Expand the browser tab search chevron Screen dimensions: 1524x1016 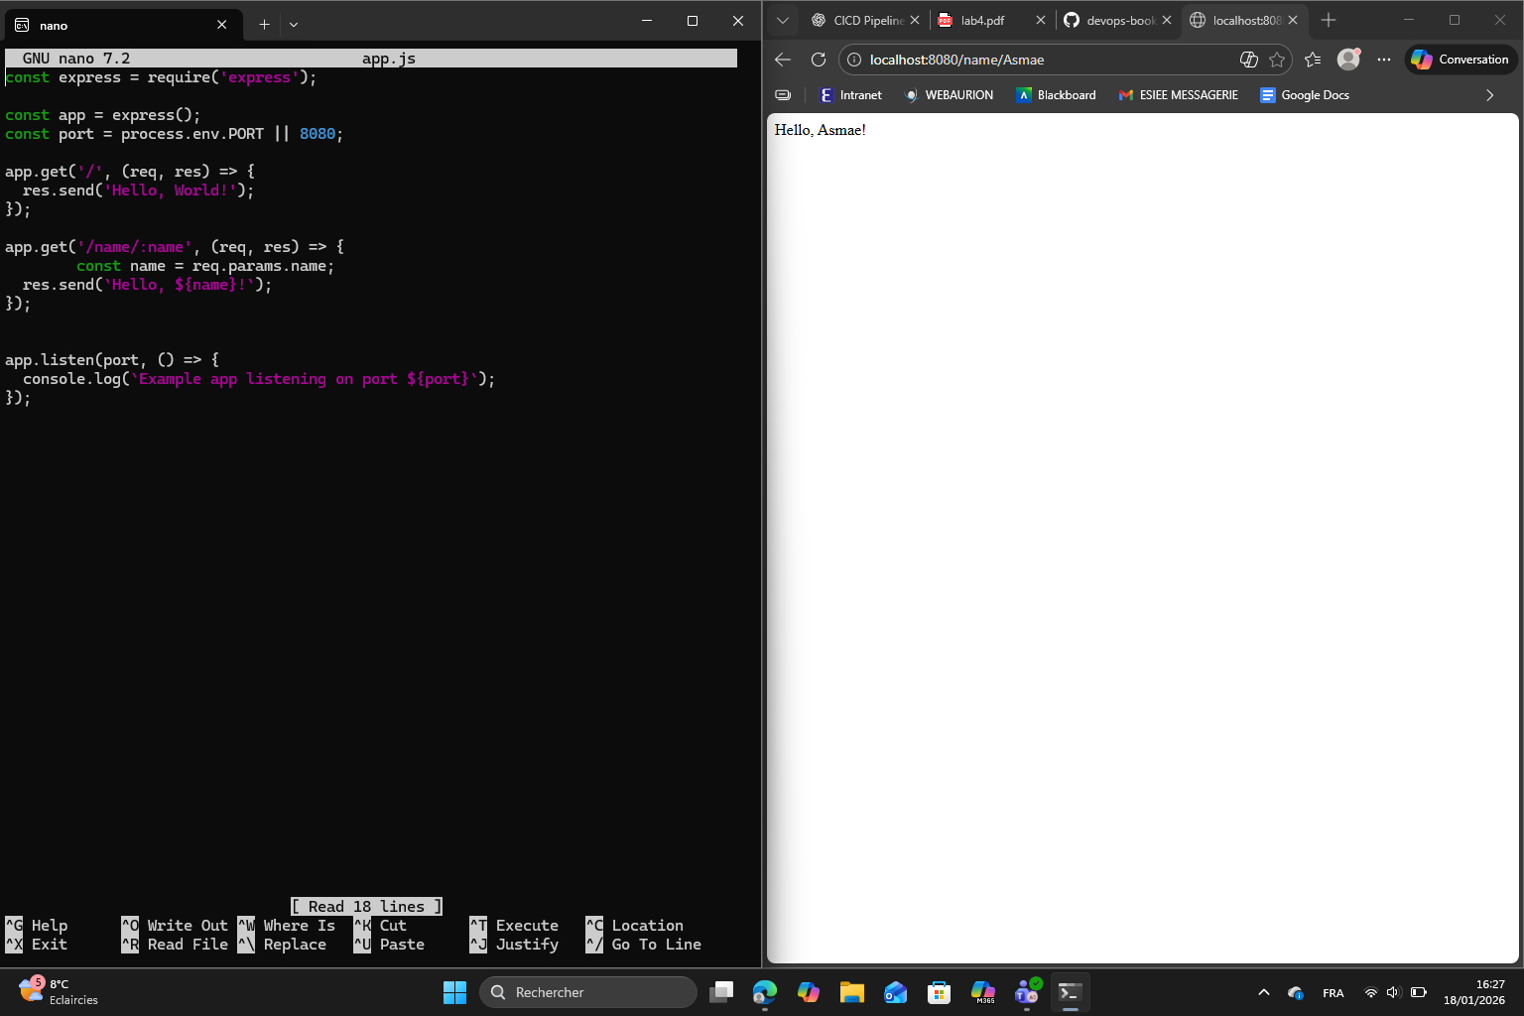(x=783, y=20)
